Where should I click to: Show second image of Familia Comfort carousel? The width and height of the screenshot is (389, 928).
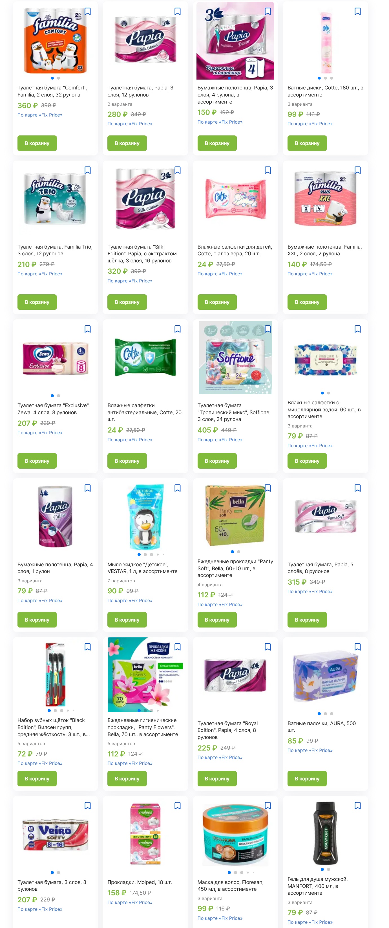pyautogui.click(x=58, y=78)
